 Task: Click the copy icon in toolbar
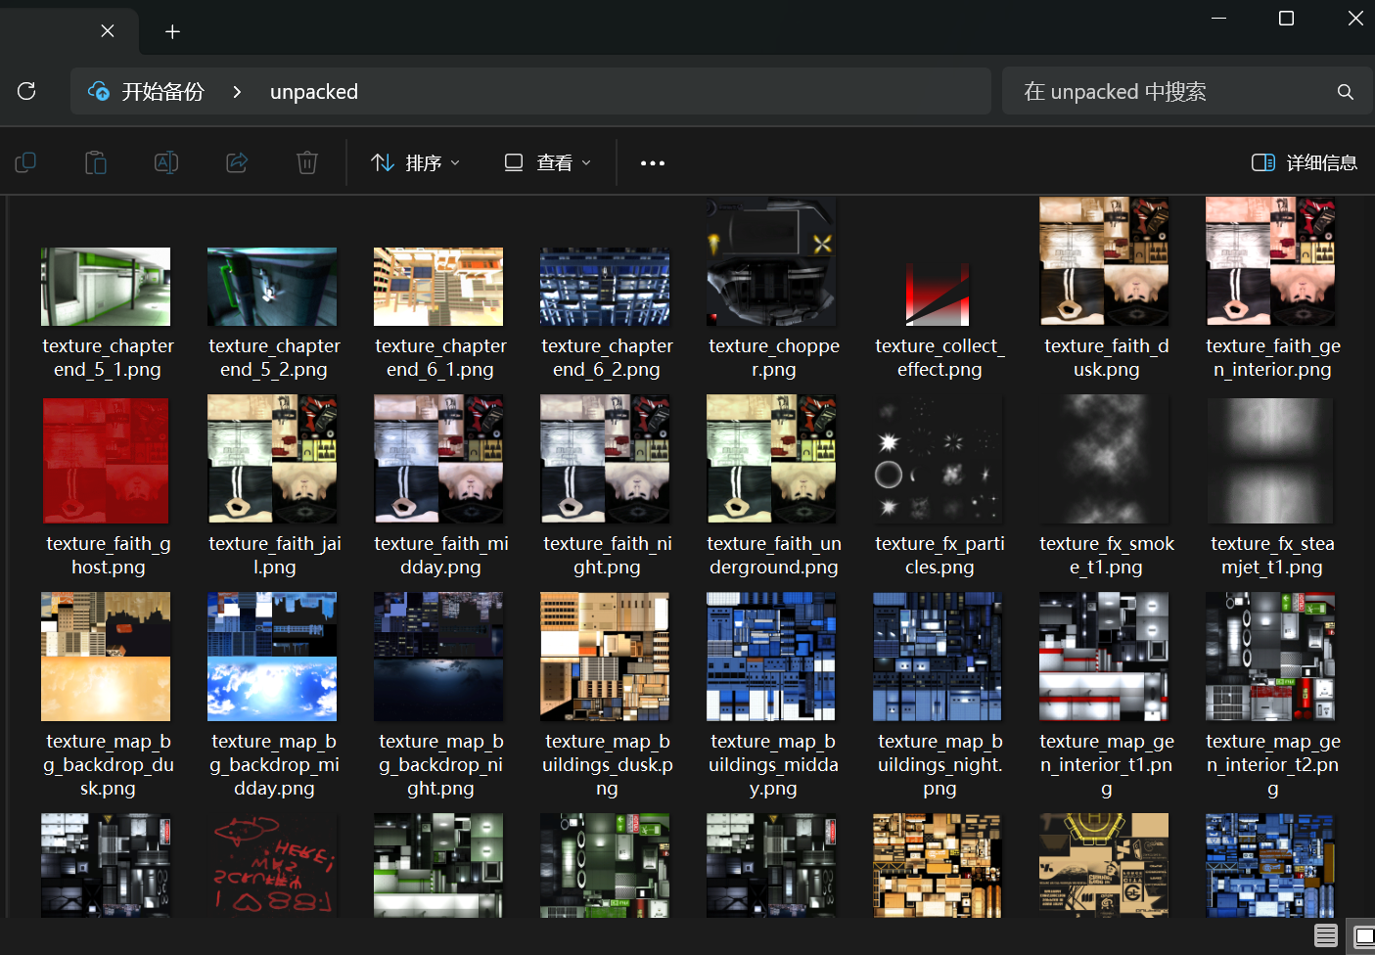[x=26, y=162]
